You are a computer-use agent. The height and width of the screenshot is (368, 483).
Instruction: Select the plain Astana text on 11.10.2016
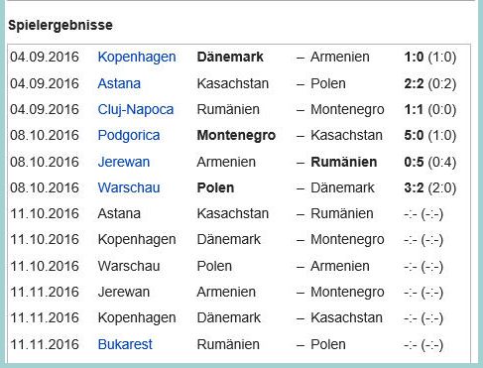click(x=119, y=213)
